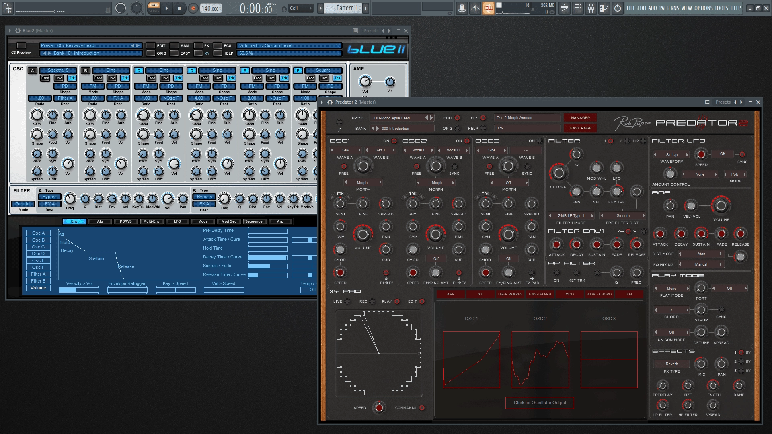Switch to the LFO tab in Blue2
The width and height of the screenshot is (772, 434).
(177, 221)
